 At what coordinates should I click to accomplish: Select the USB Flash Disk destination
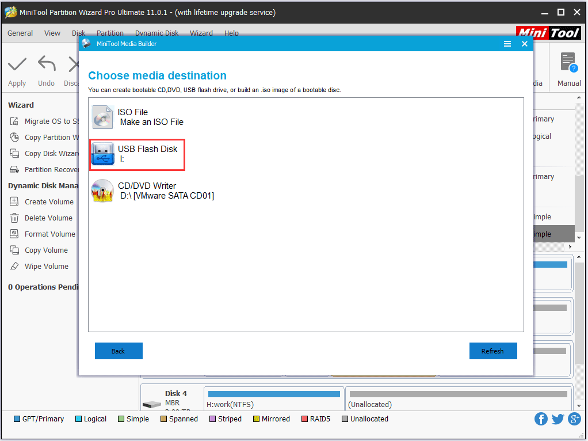click(137, 154)
